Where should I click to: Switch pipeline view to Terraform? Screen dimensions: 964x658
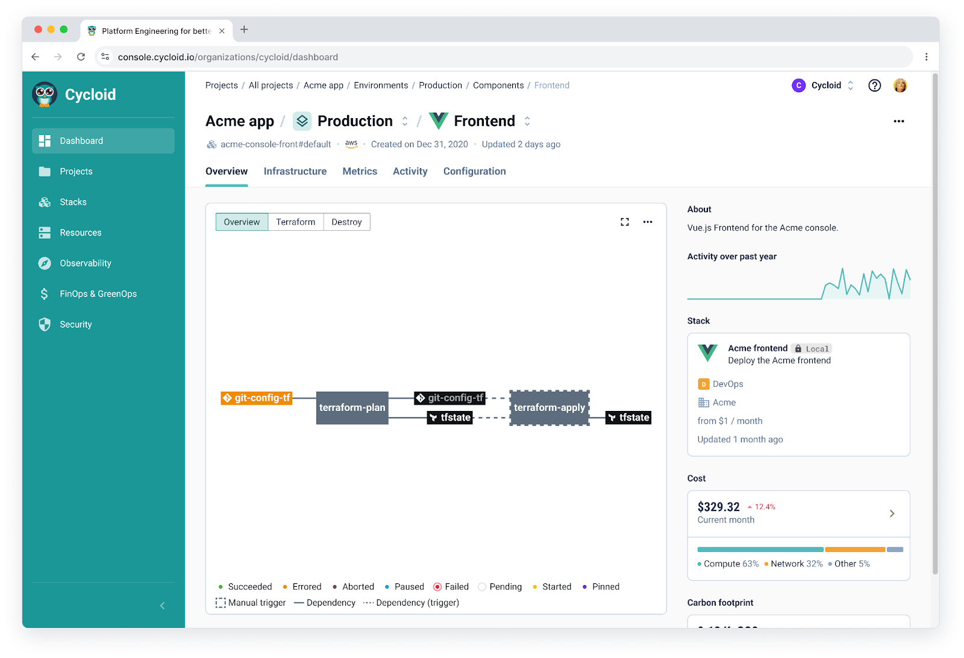click(295, 222)
